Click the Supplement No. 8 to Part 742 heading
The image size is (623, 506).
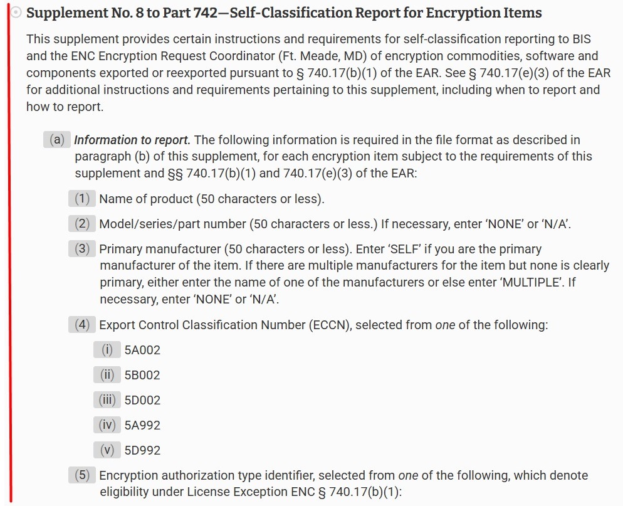tap(284, 13)
